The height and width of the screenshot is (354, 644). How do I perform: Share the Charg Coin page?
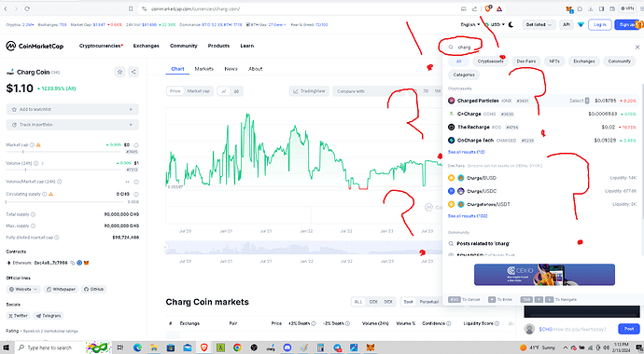133,72
